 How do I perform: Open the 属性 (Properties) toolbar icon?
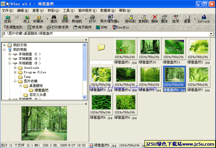pyautogui.click(x=164, y=19)
